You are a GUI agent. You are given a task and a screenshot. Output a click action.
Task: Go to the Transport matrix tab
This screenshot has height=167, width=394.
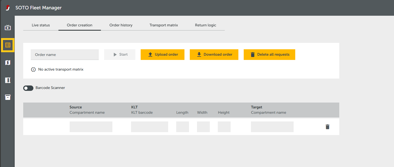(x=164, y=25)
